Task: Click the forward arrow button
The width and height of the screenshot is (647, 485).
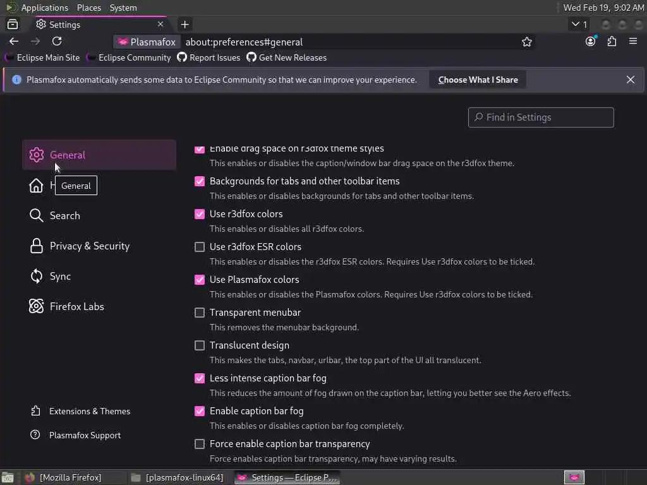Action: 35,41
